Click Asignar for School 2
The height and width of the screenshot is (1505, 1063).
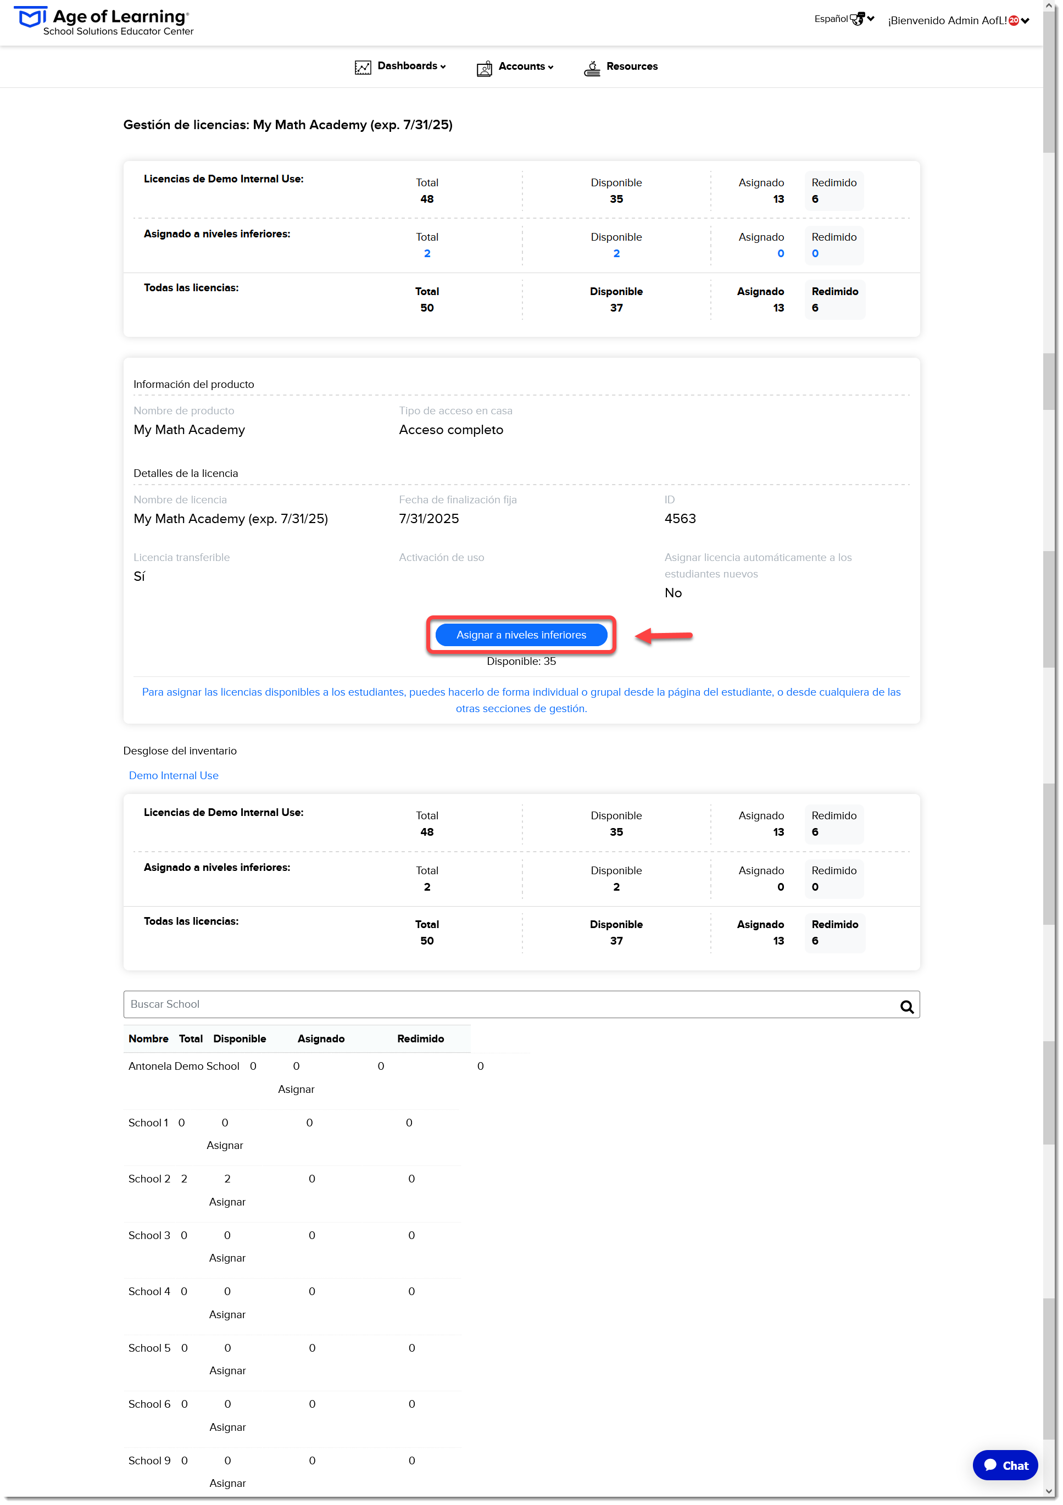227,1202
